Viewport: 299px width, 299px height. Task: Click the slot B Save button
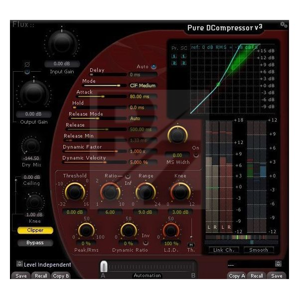277,276
